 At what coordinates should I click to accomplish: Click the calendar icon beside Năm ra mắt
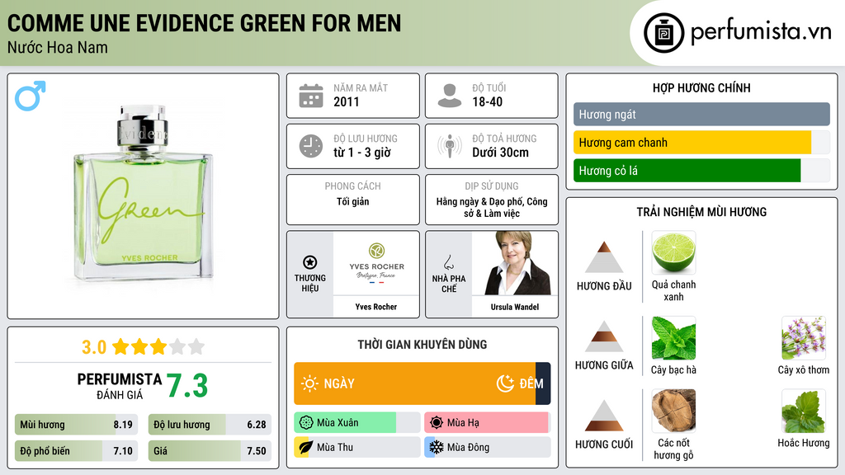click(x=311, y=96)
